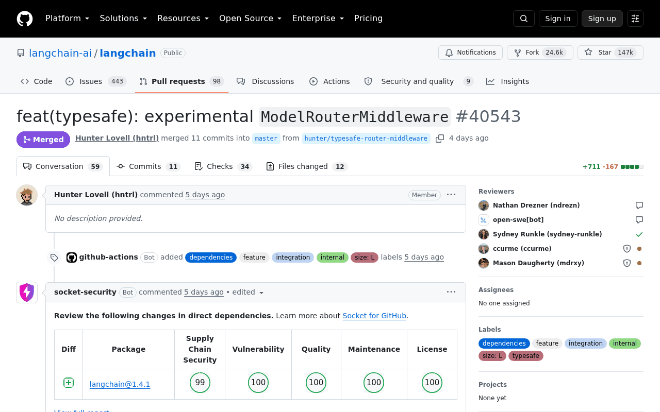
Task: Open hunter/typesafe-router-middleware branch link
Action: coord(366,139)
